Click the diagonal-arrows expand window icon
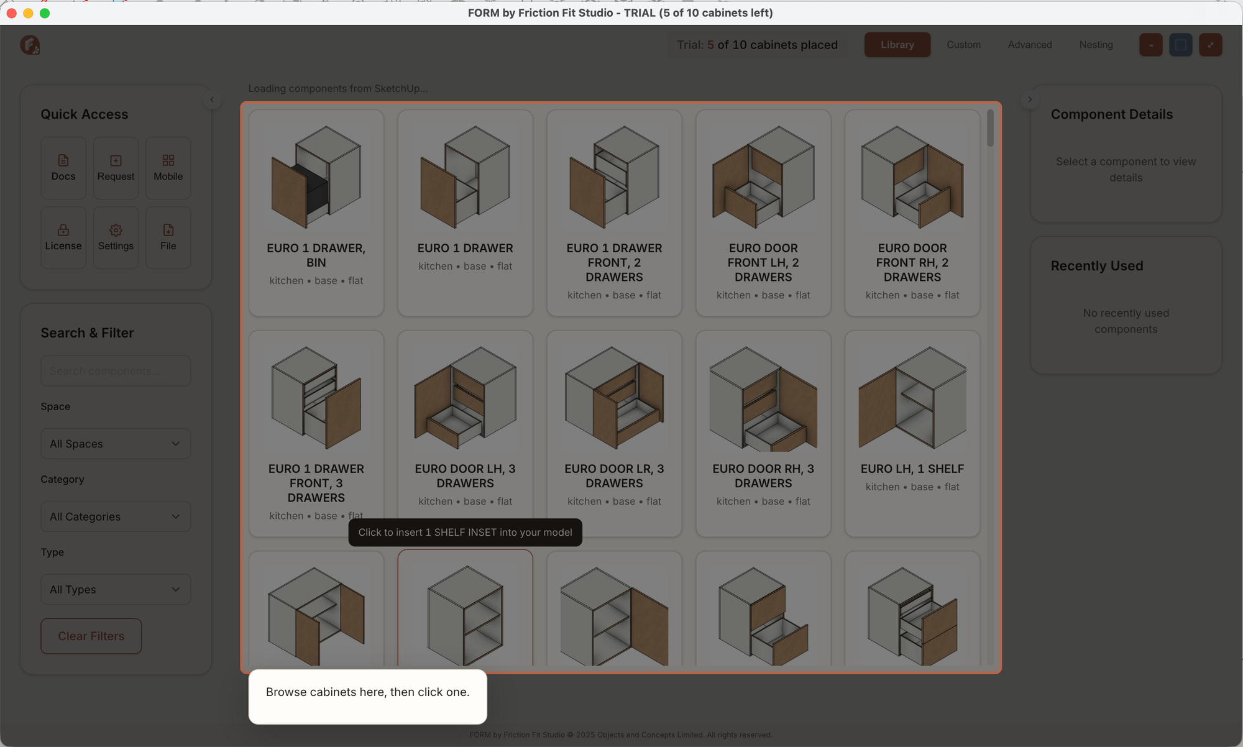Image resolution: width=1243 pixels, height=747 pixels. pos(1210,45)
